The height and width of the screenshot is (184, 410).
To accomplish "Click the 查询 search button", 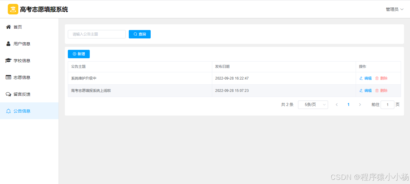I will pyautogui.click(x=140, y=34).
